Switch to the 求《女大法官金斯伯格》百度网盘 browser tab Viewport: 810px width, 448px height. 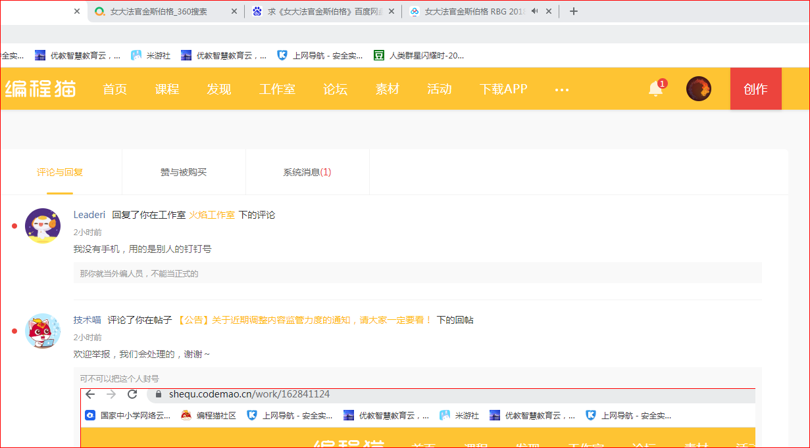point(322,11)
